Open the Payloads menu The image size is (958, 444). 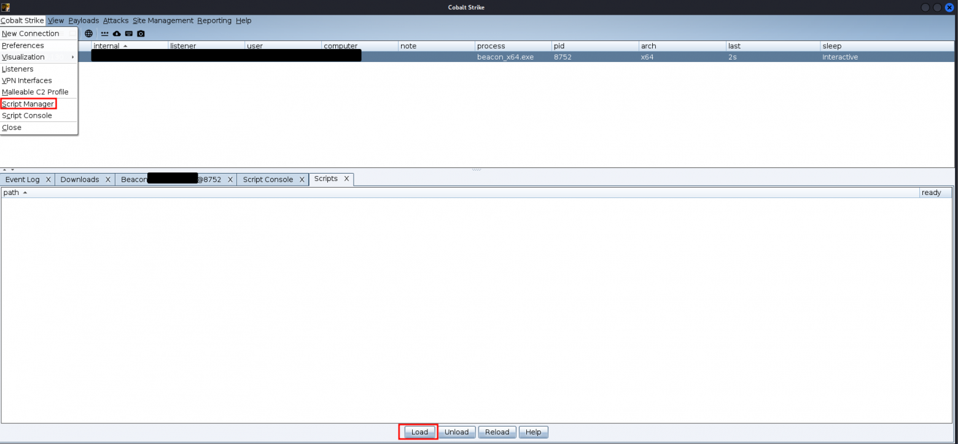pyautogui.click(x=84, y=20)
